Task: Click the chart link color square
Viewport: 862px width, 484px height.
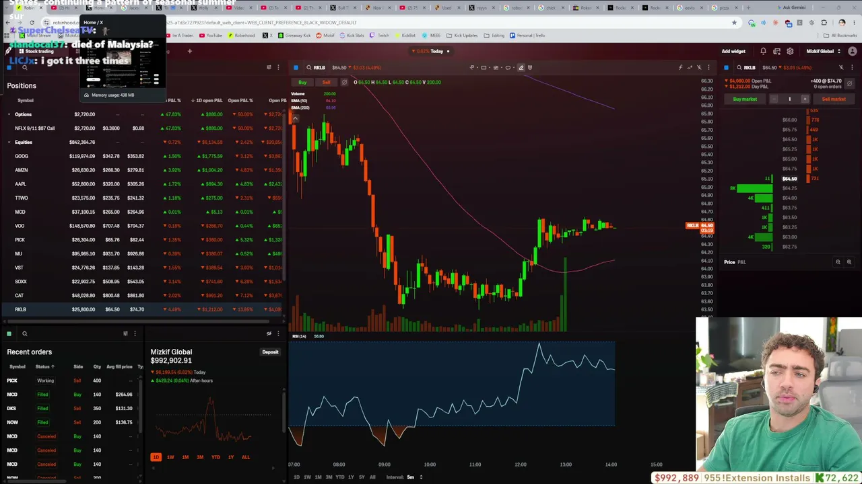Action: click(x=296, y=67)
